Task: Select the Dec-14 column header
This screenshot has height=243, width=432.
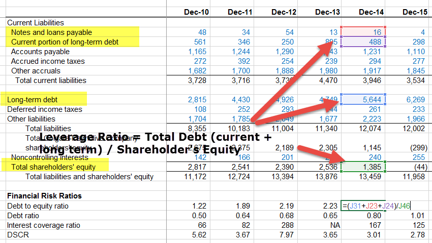Action: (x=371, y=12)
